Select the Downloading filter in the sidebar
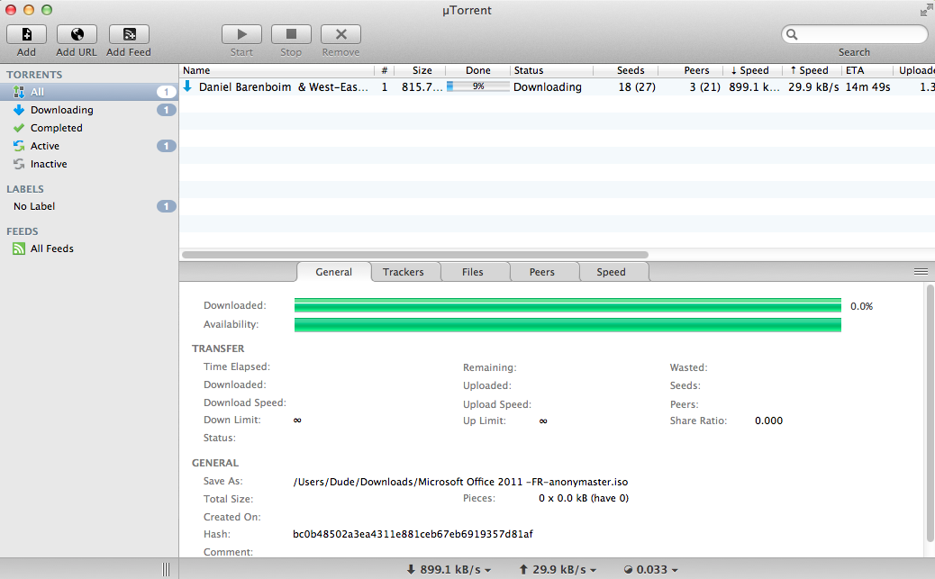The image size is (935, 579). click(89, 110)
